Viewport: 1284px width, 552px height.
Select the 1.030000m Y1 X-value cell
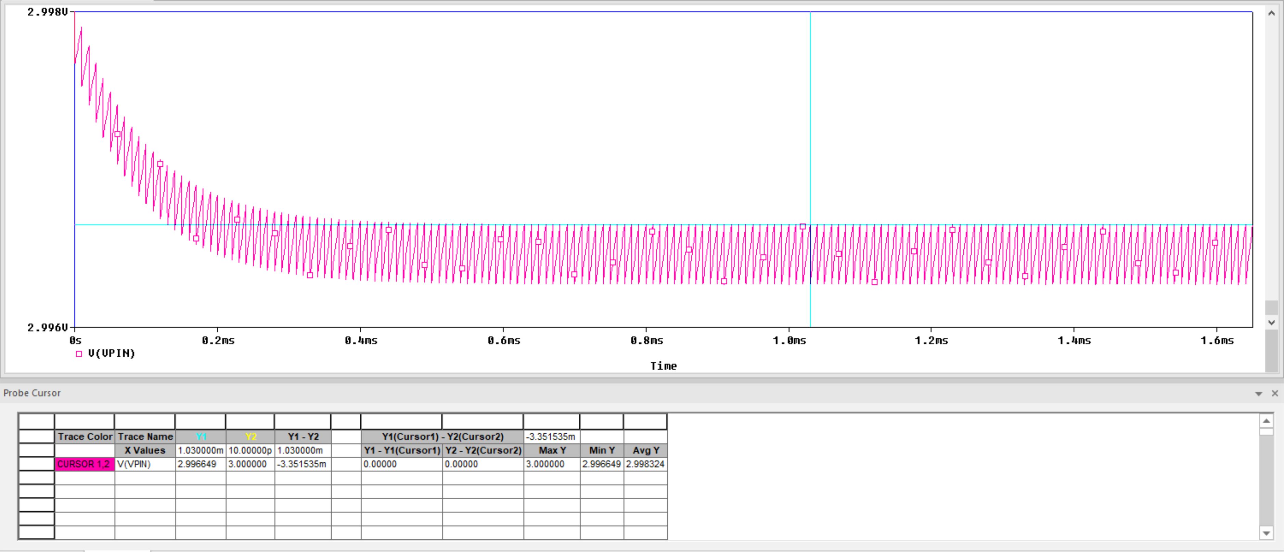(x=201, y=450)
